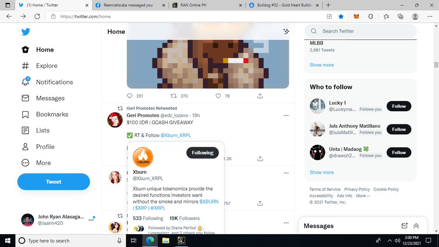Open Geri Promotes tweet options menu
Image resolution: width=439 pixels, height=247 pixels.
[x=286, y=116]
